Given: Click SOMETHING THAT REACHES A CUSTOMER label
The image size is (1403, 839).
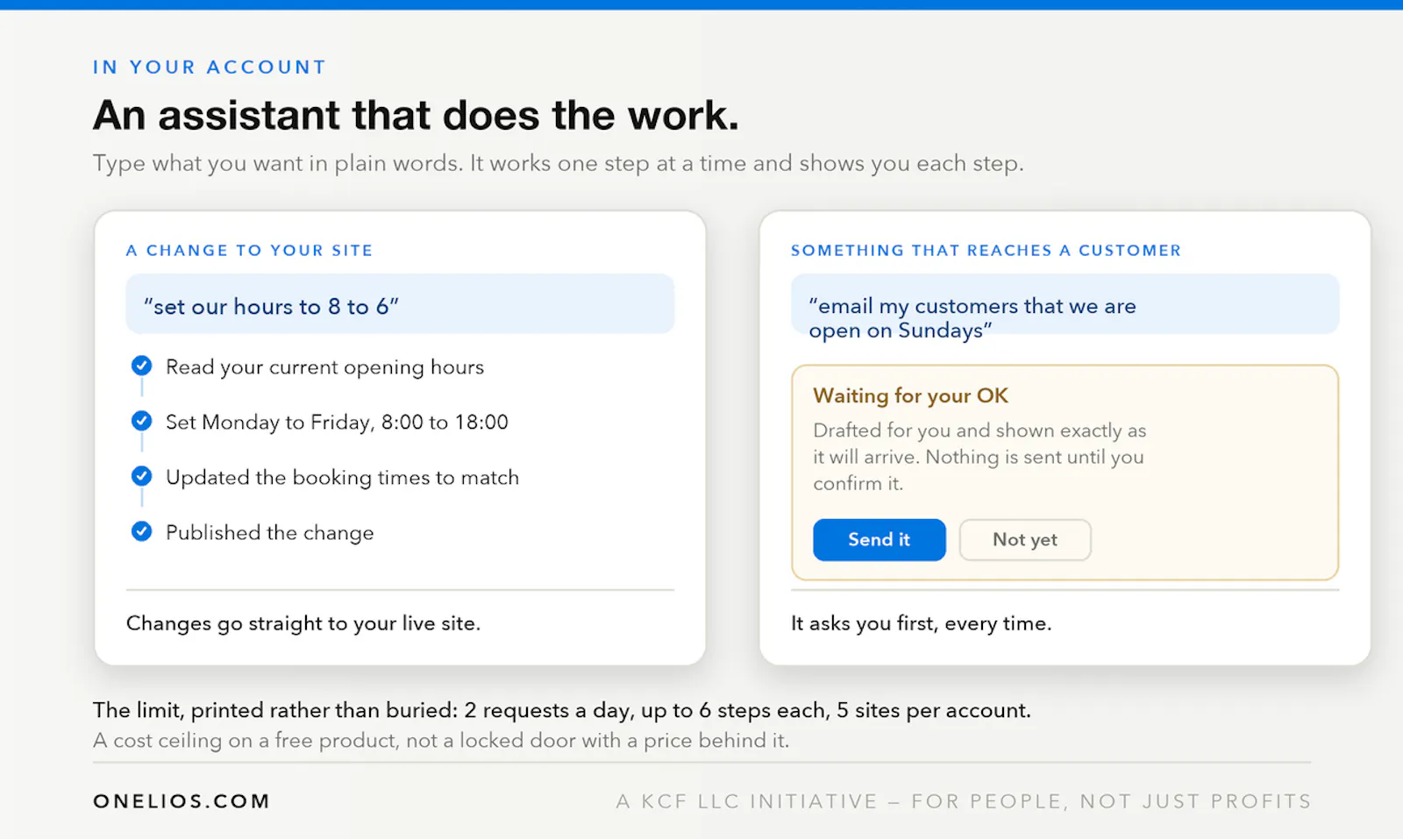Looking at the screenshot, I should click(986, 251).
